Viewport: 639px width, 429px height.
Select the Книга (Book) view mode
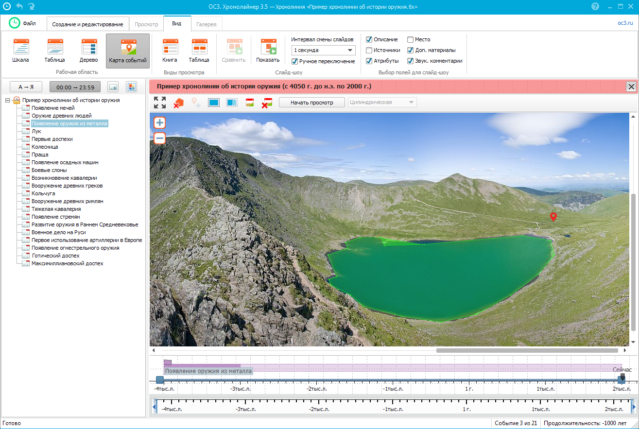click(170, 51)
